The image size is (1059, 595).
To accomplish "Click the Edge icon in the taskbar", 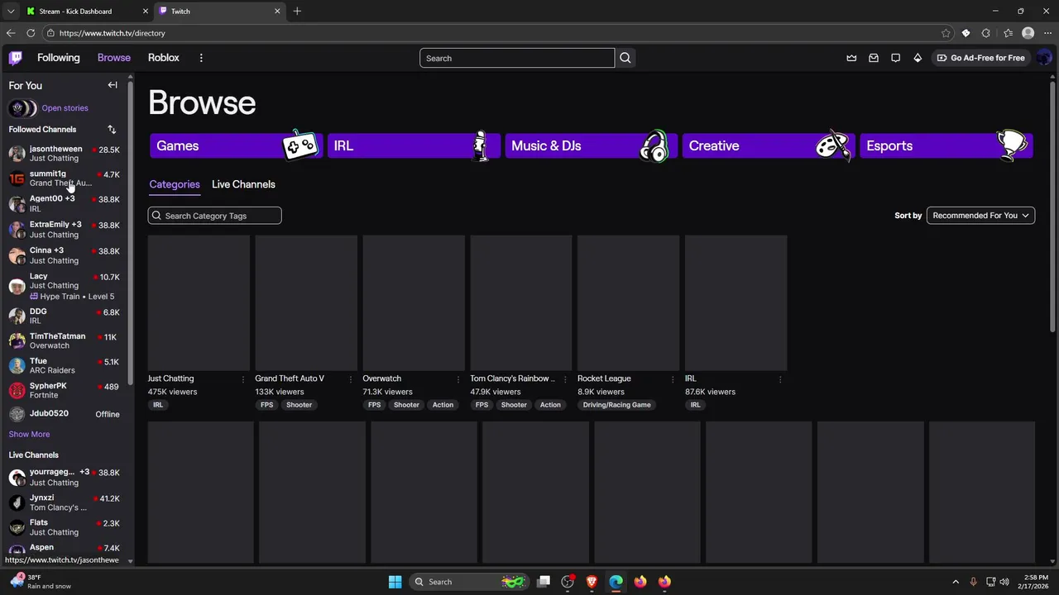I will pos(616,582).
